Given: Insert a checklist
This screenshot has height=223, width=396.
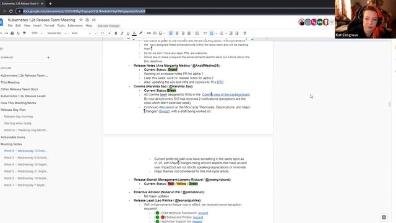Looking at the screenshot, I should [205, 33].
